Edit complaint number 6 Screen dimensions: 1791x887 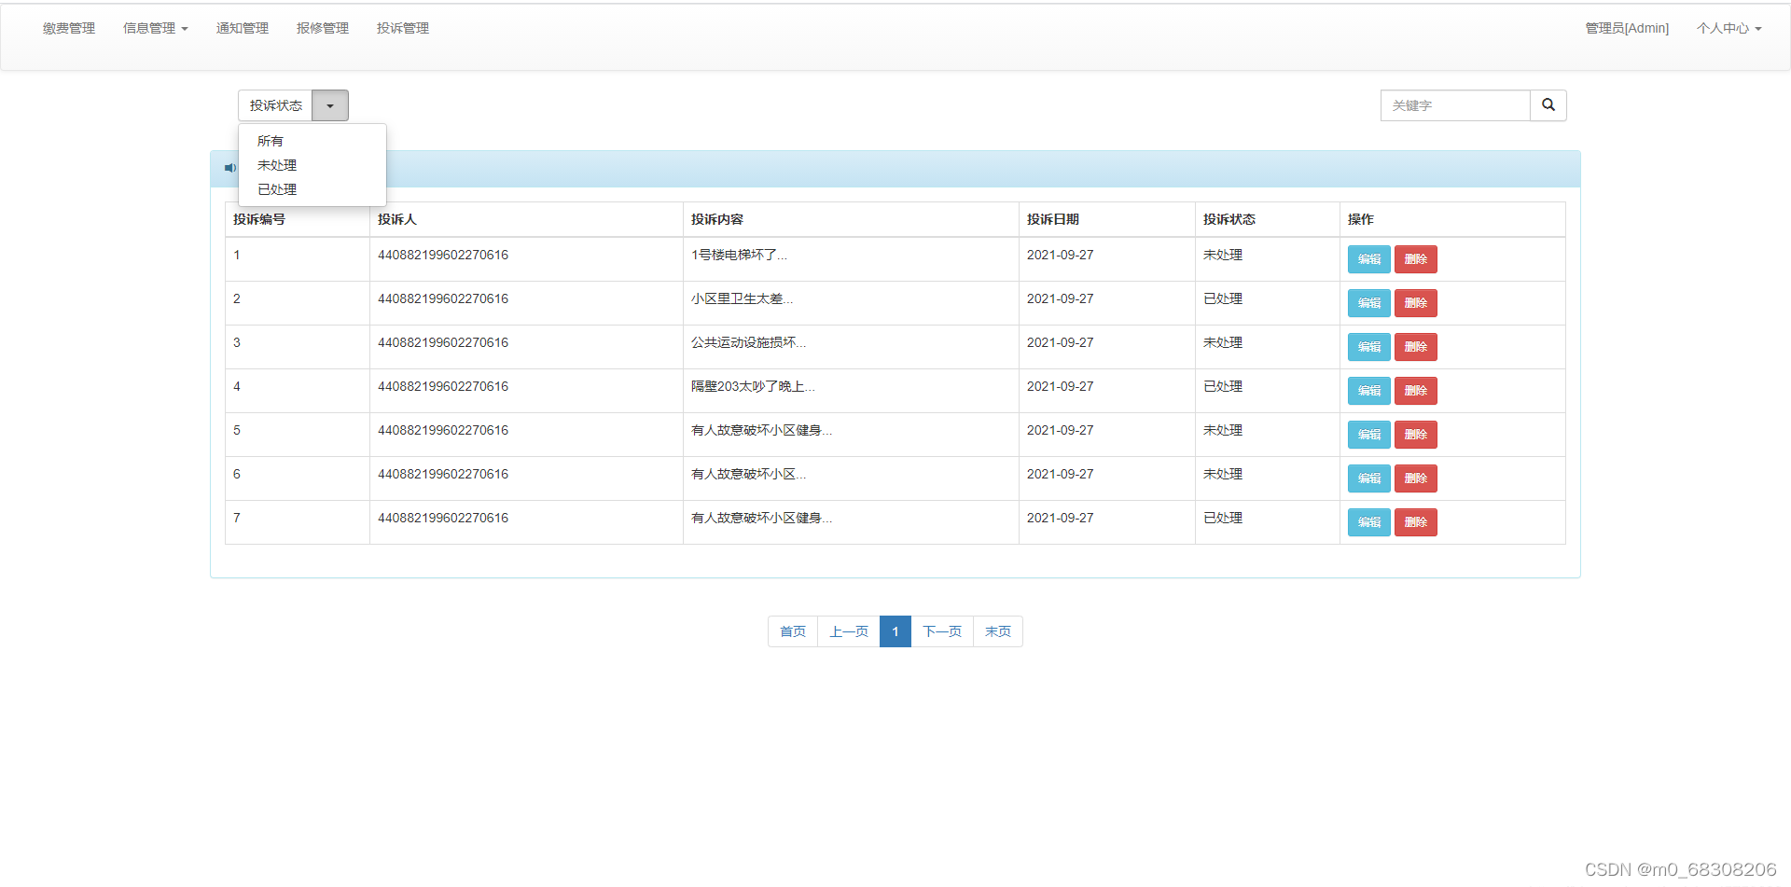[1368, 478]
